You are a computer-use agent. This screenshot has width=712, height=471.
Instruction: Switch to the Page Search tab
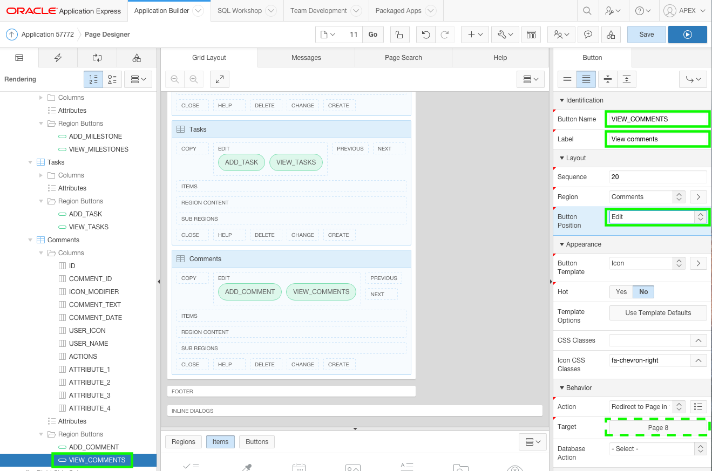pos(403,58)
